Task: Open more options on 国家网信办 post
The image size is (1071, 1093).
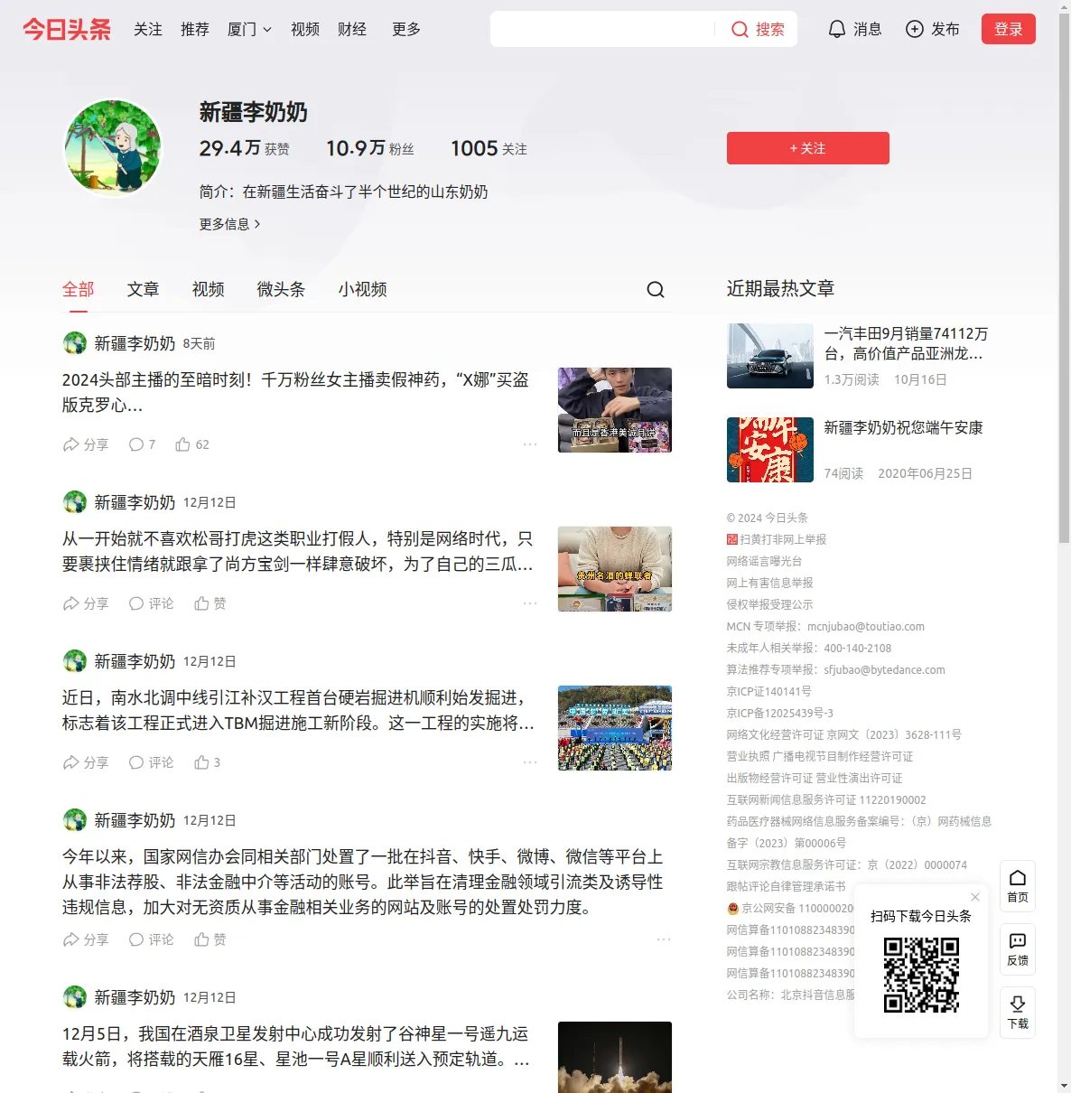Action: pyautogui.click(x=664, y=939)
